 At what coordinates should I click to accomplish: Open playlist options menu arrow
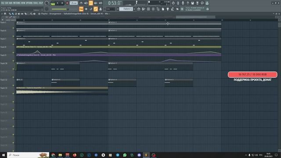(x=2, y=14)
